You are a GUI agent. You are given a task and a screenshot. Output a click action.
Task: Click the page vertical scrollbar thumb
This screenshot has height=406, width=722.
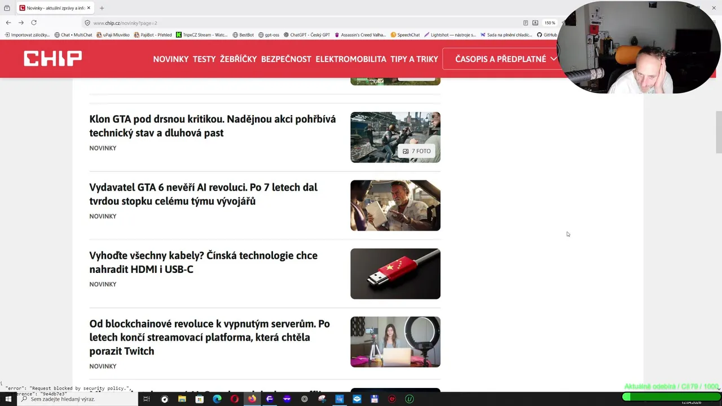click(x=719, y=133)
